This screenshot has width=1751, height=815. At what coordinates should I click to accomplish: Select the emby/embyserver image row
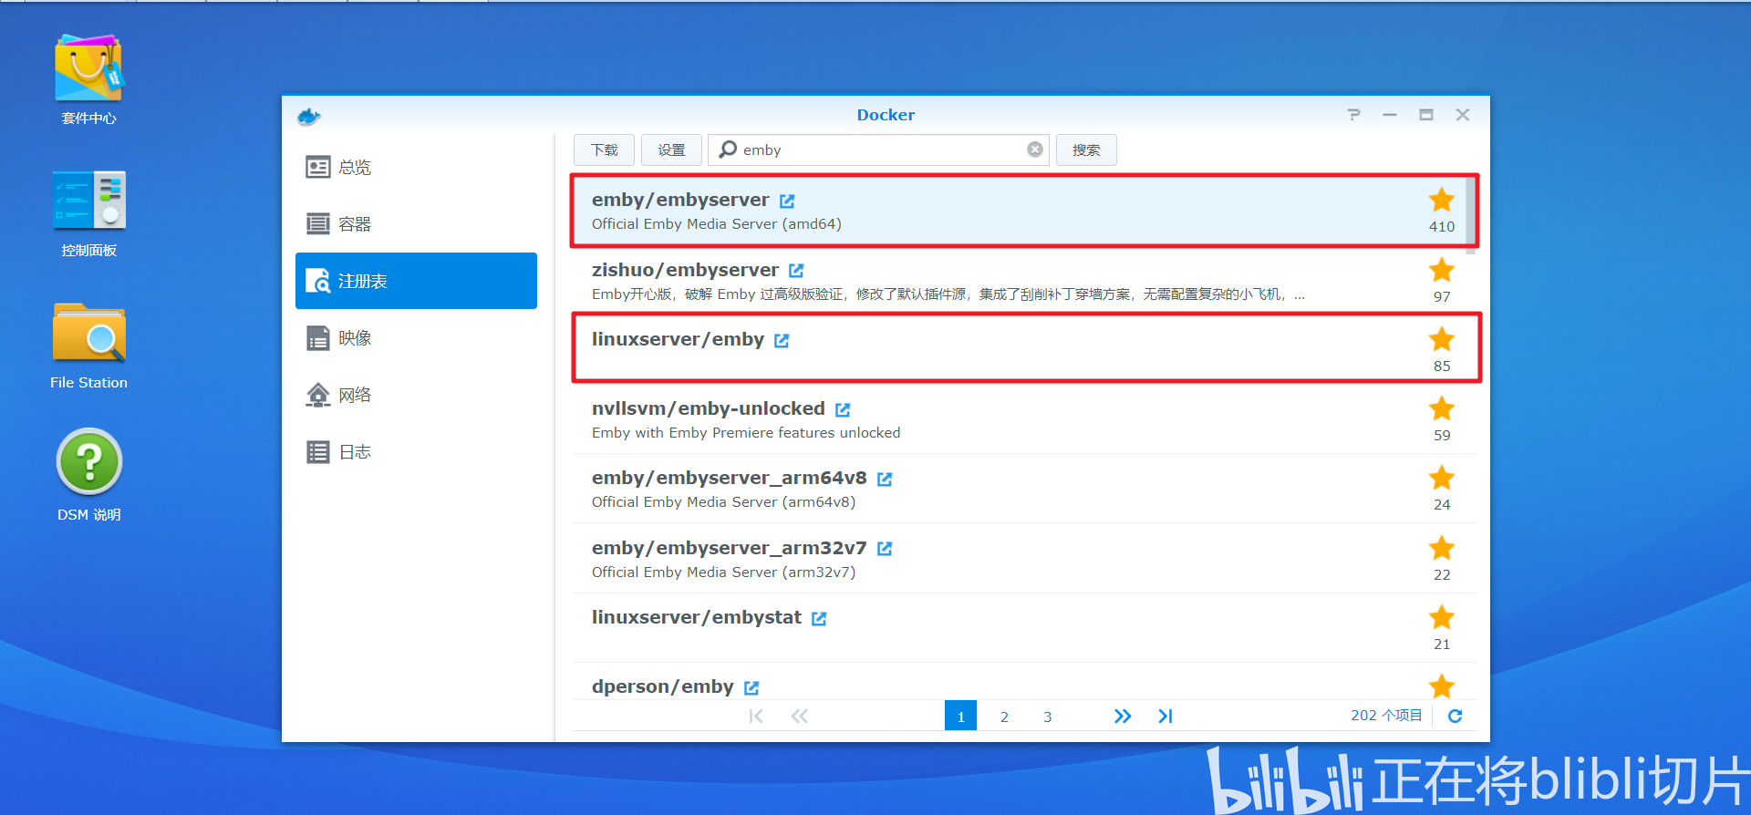[1024, 211]
